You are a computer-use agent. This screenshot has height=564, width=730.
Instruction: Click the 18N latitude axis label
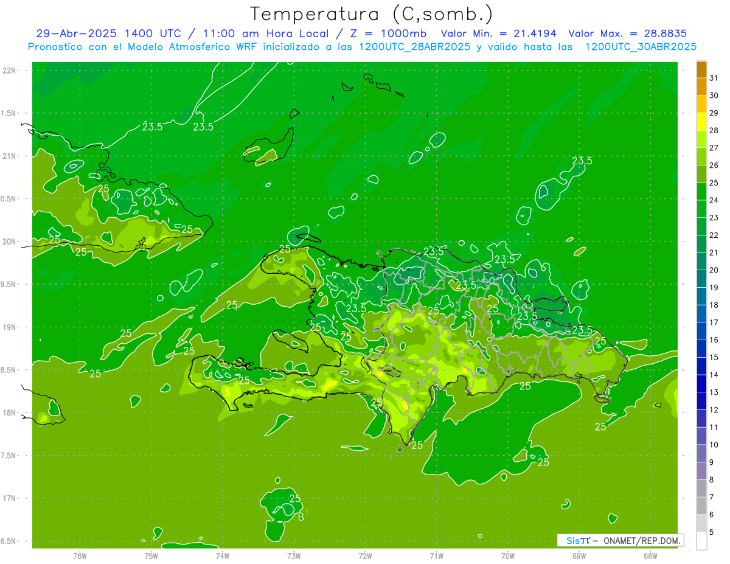[x=10, y=413]
